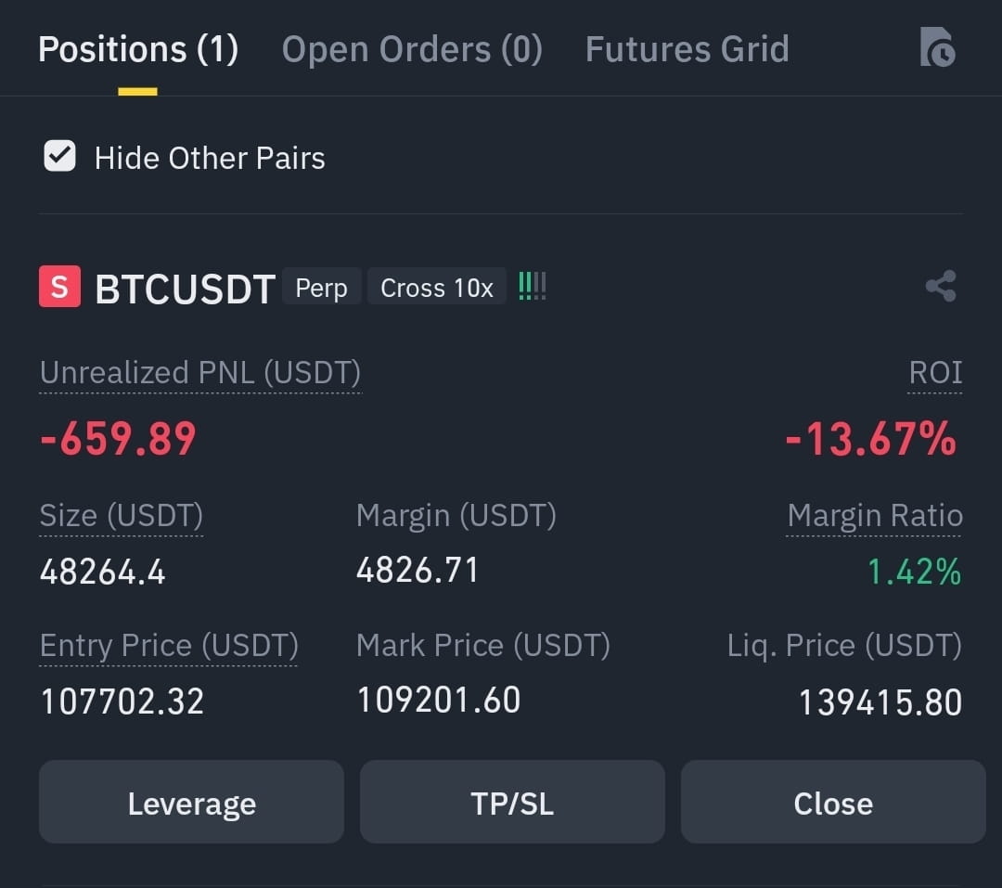Open the Cross 10x margin mode tag
The width and height of the screenshot is (1002, 888).
436,287
